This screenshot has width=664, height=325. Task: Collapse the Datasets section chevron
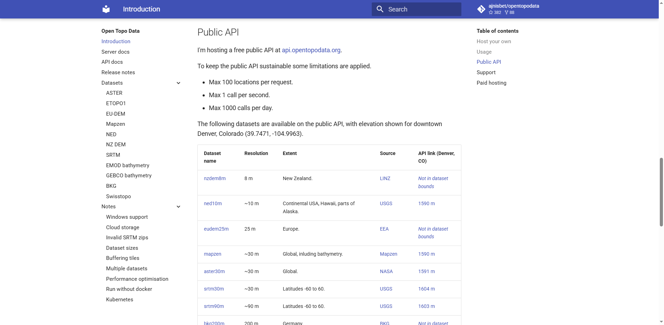pyautogui.click(x=178, y=83)
